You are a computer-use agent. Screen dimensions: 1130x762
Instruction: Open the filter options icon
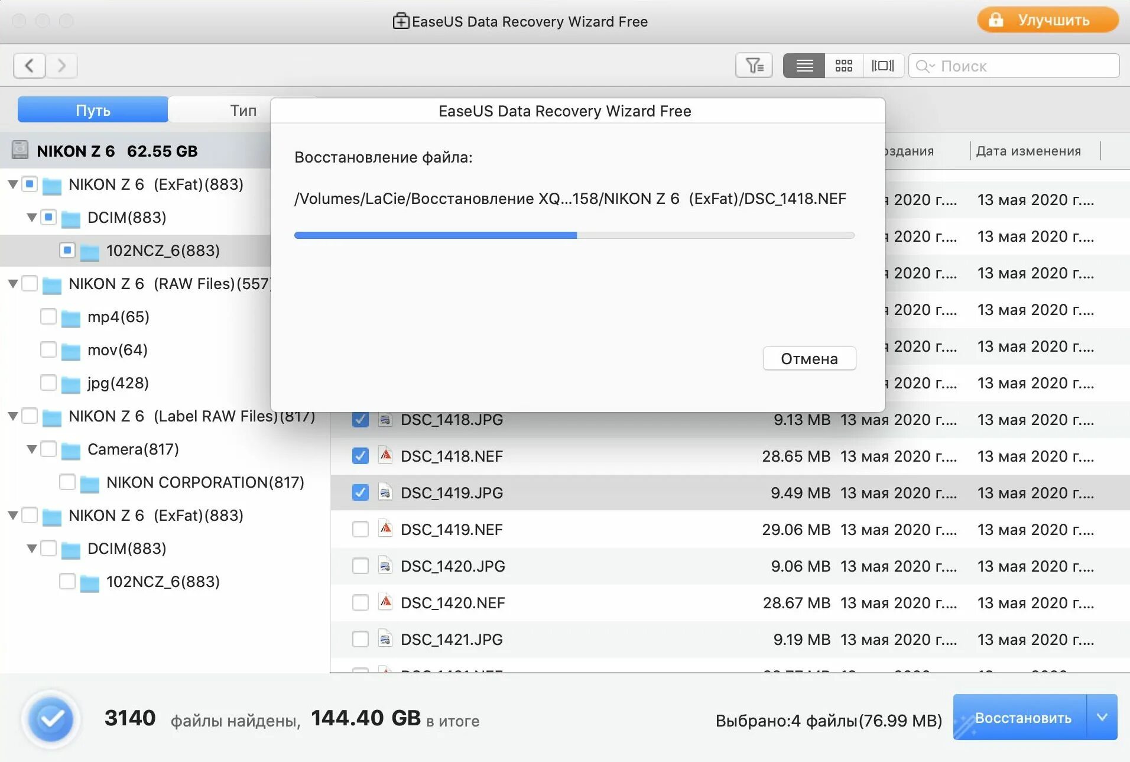(x=754, y=66)
